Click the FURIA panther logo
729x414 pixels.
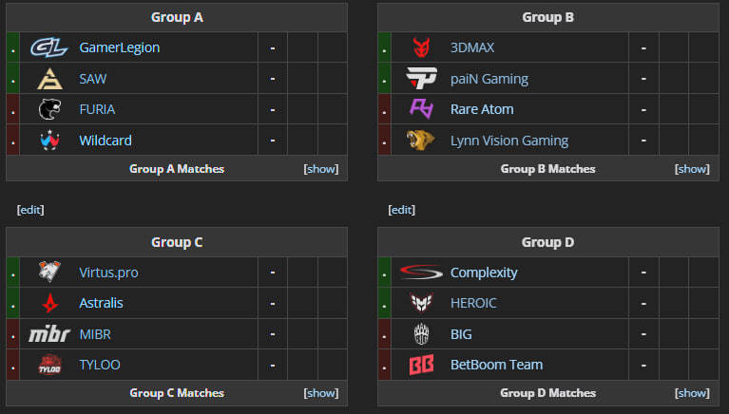coord(48,109)
